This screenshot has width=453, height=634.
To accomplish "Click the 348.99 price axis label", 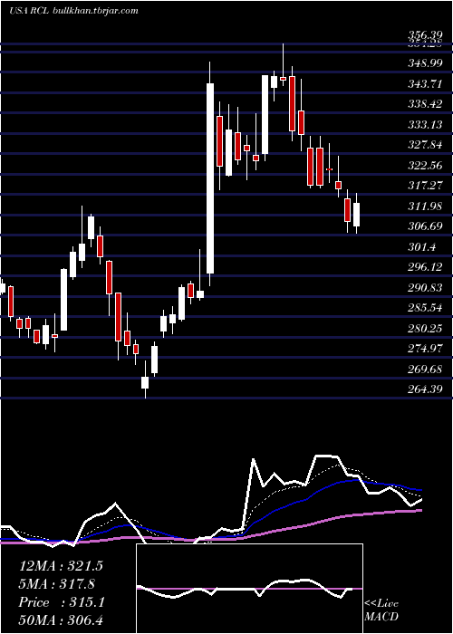I will [x=425, y=63].
